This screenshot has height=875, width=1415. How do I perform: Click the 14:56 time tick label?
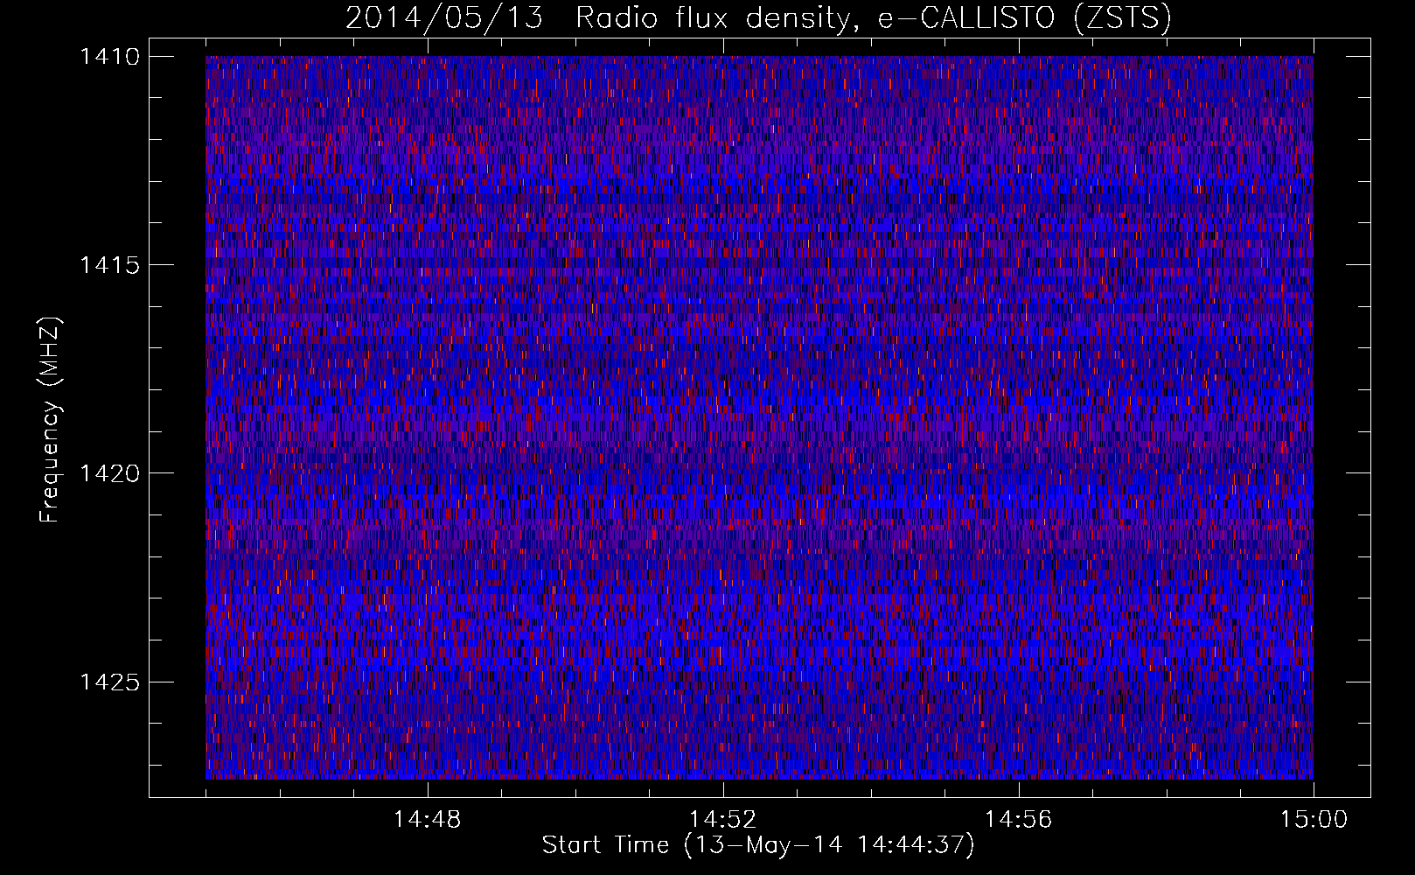coord(1018,820)
